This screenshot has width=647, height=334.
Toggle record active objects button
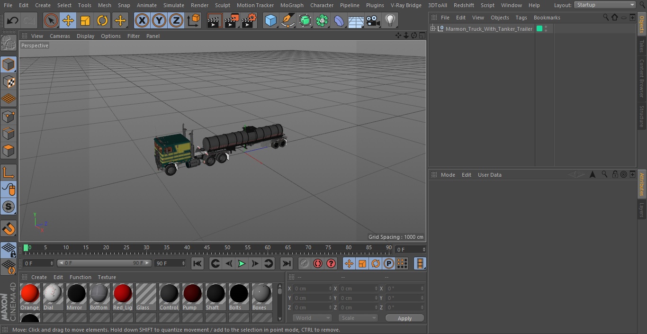click(304, 263)
